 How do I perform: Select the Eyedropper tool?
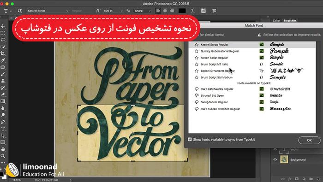point(3,60)
